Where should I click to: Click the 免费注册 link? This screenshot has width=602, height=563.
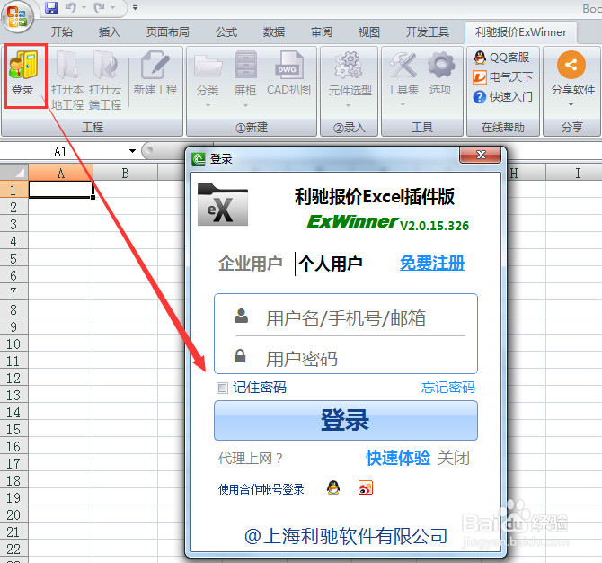[x=432, y=263]
